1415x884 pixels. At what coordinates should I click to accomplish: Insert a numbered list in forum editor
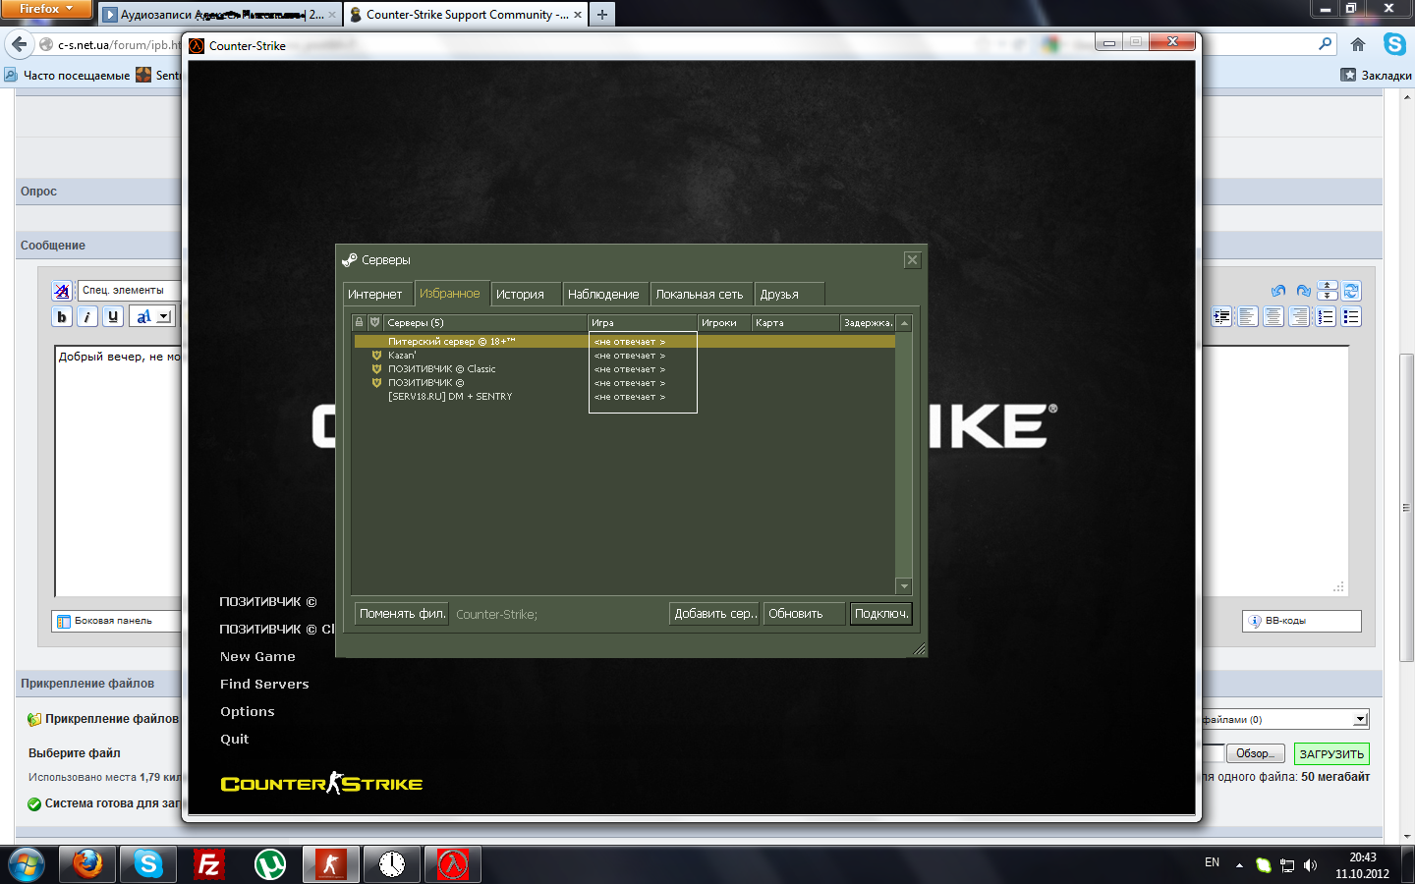(x=1326, y=316)
